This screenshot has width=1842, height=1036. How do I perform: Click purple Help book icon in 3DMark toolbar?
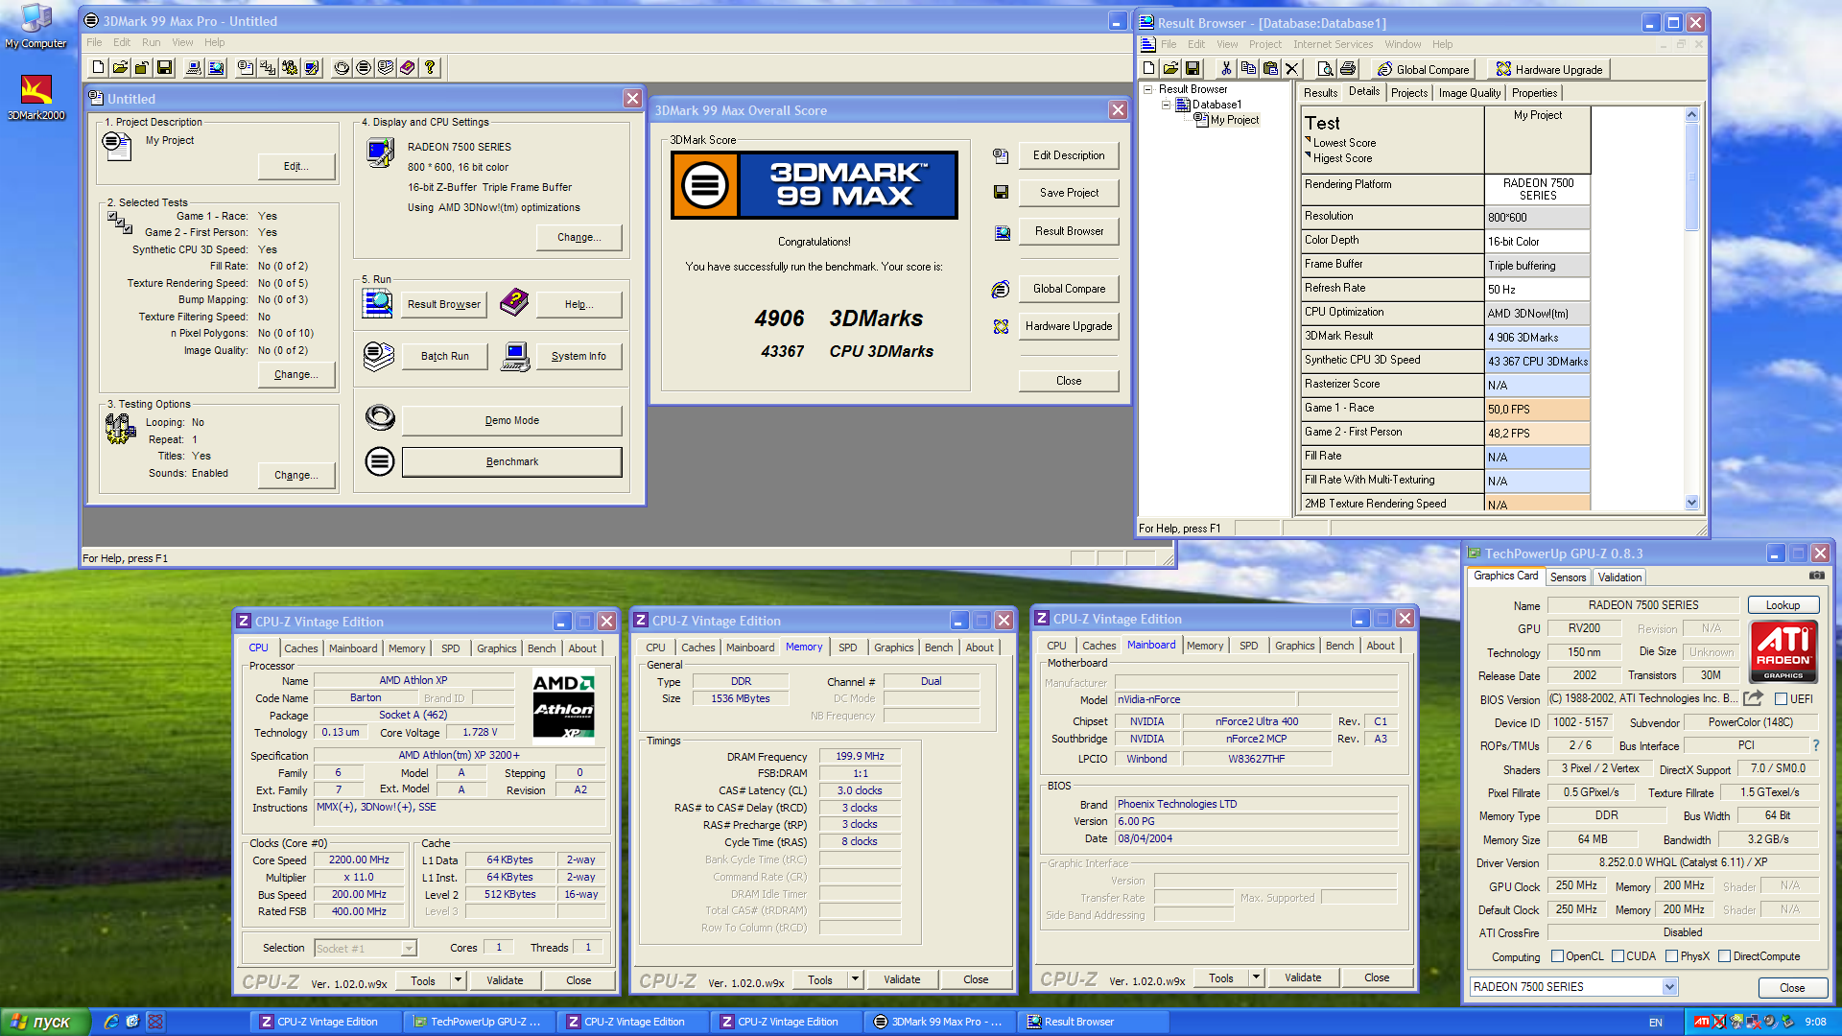click(408, 67)
